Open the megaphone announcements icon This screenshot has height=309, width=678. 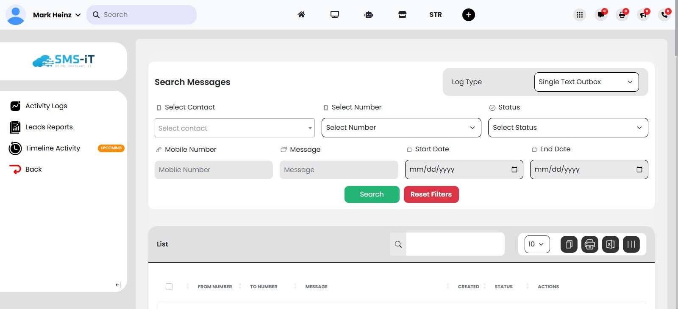643,15
